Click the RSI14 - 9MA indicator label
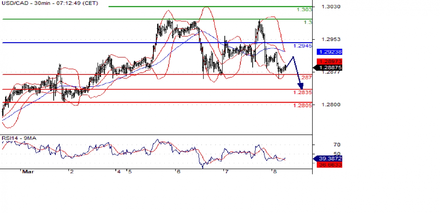 click(x=18, y=138)
